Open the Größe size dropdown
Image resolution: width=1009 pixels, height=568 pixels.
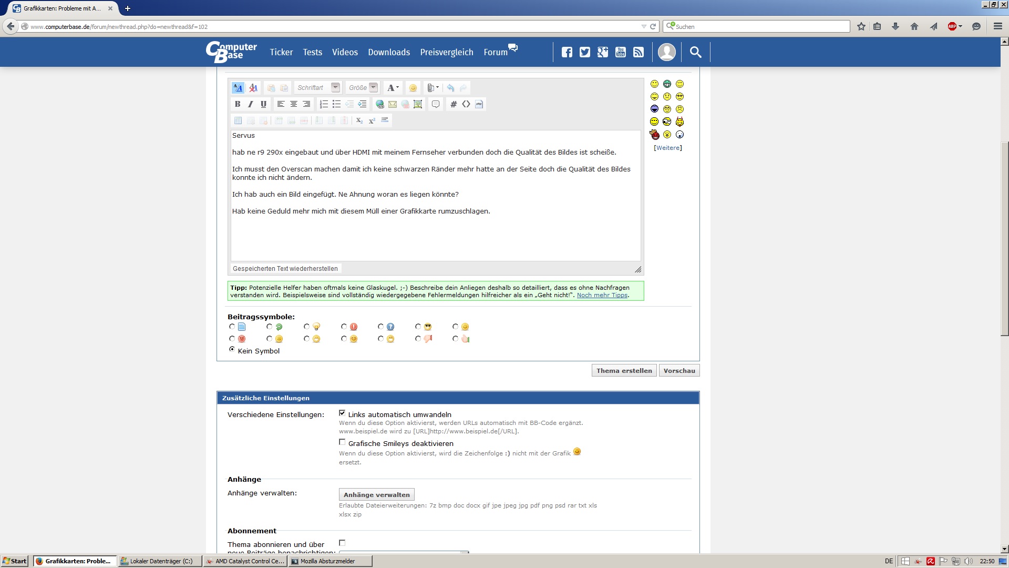(x=373, y=88)
